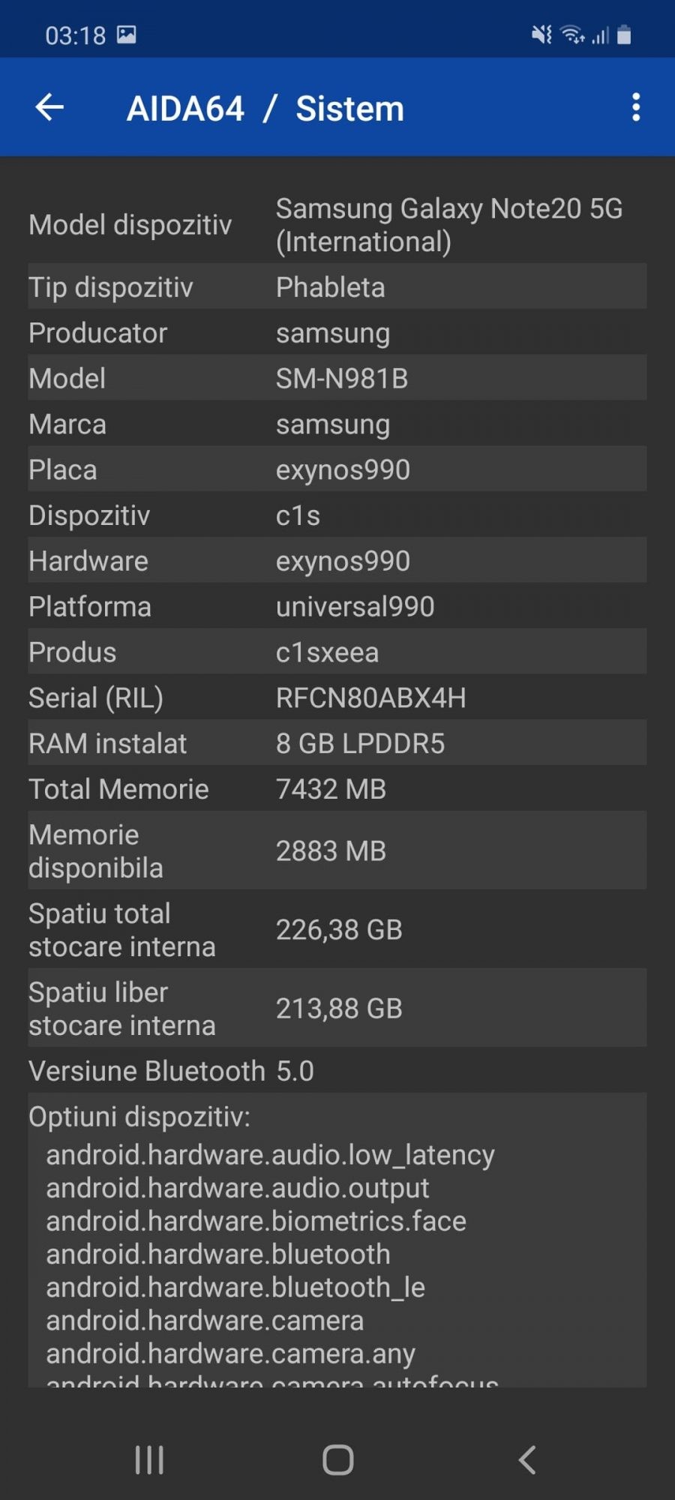Tap the AIDA64 / Sistem title
The image size is (675, 1500).
(265, 109)
